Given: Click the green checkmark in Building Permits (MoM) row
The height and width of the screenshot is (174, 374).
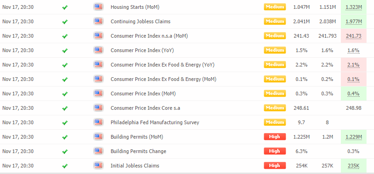Looking at the screenshot, I should pos(64,137).
